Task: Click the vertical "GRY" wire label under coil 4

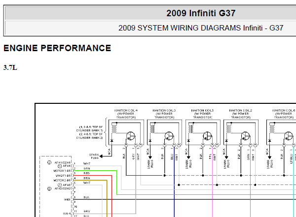Action: pyautogui.click(x=133, y=156)
